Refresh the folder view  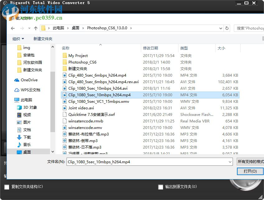[227, 28]
